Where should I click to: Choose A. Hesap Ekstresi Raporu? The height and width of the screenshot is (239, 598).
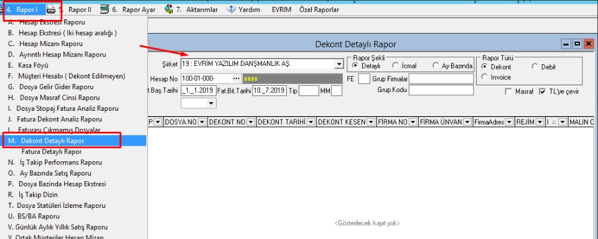point(73,22)
